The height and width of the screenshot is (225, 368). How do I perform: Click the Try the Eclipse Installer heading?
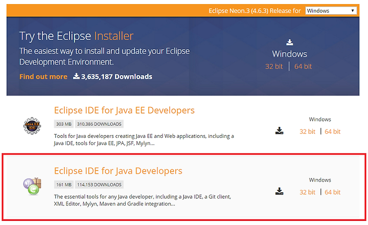(x=76, y=36)
